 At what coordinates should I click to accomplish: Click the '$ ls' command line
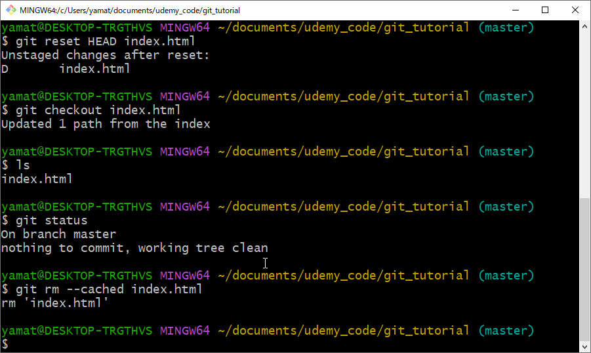16,165
